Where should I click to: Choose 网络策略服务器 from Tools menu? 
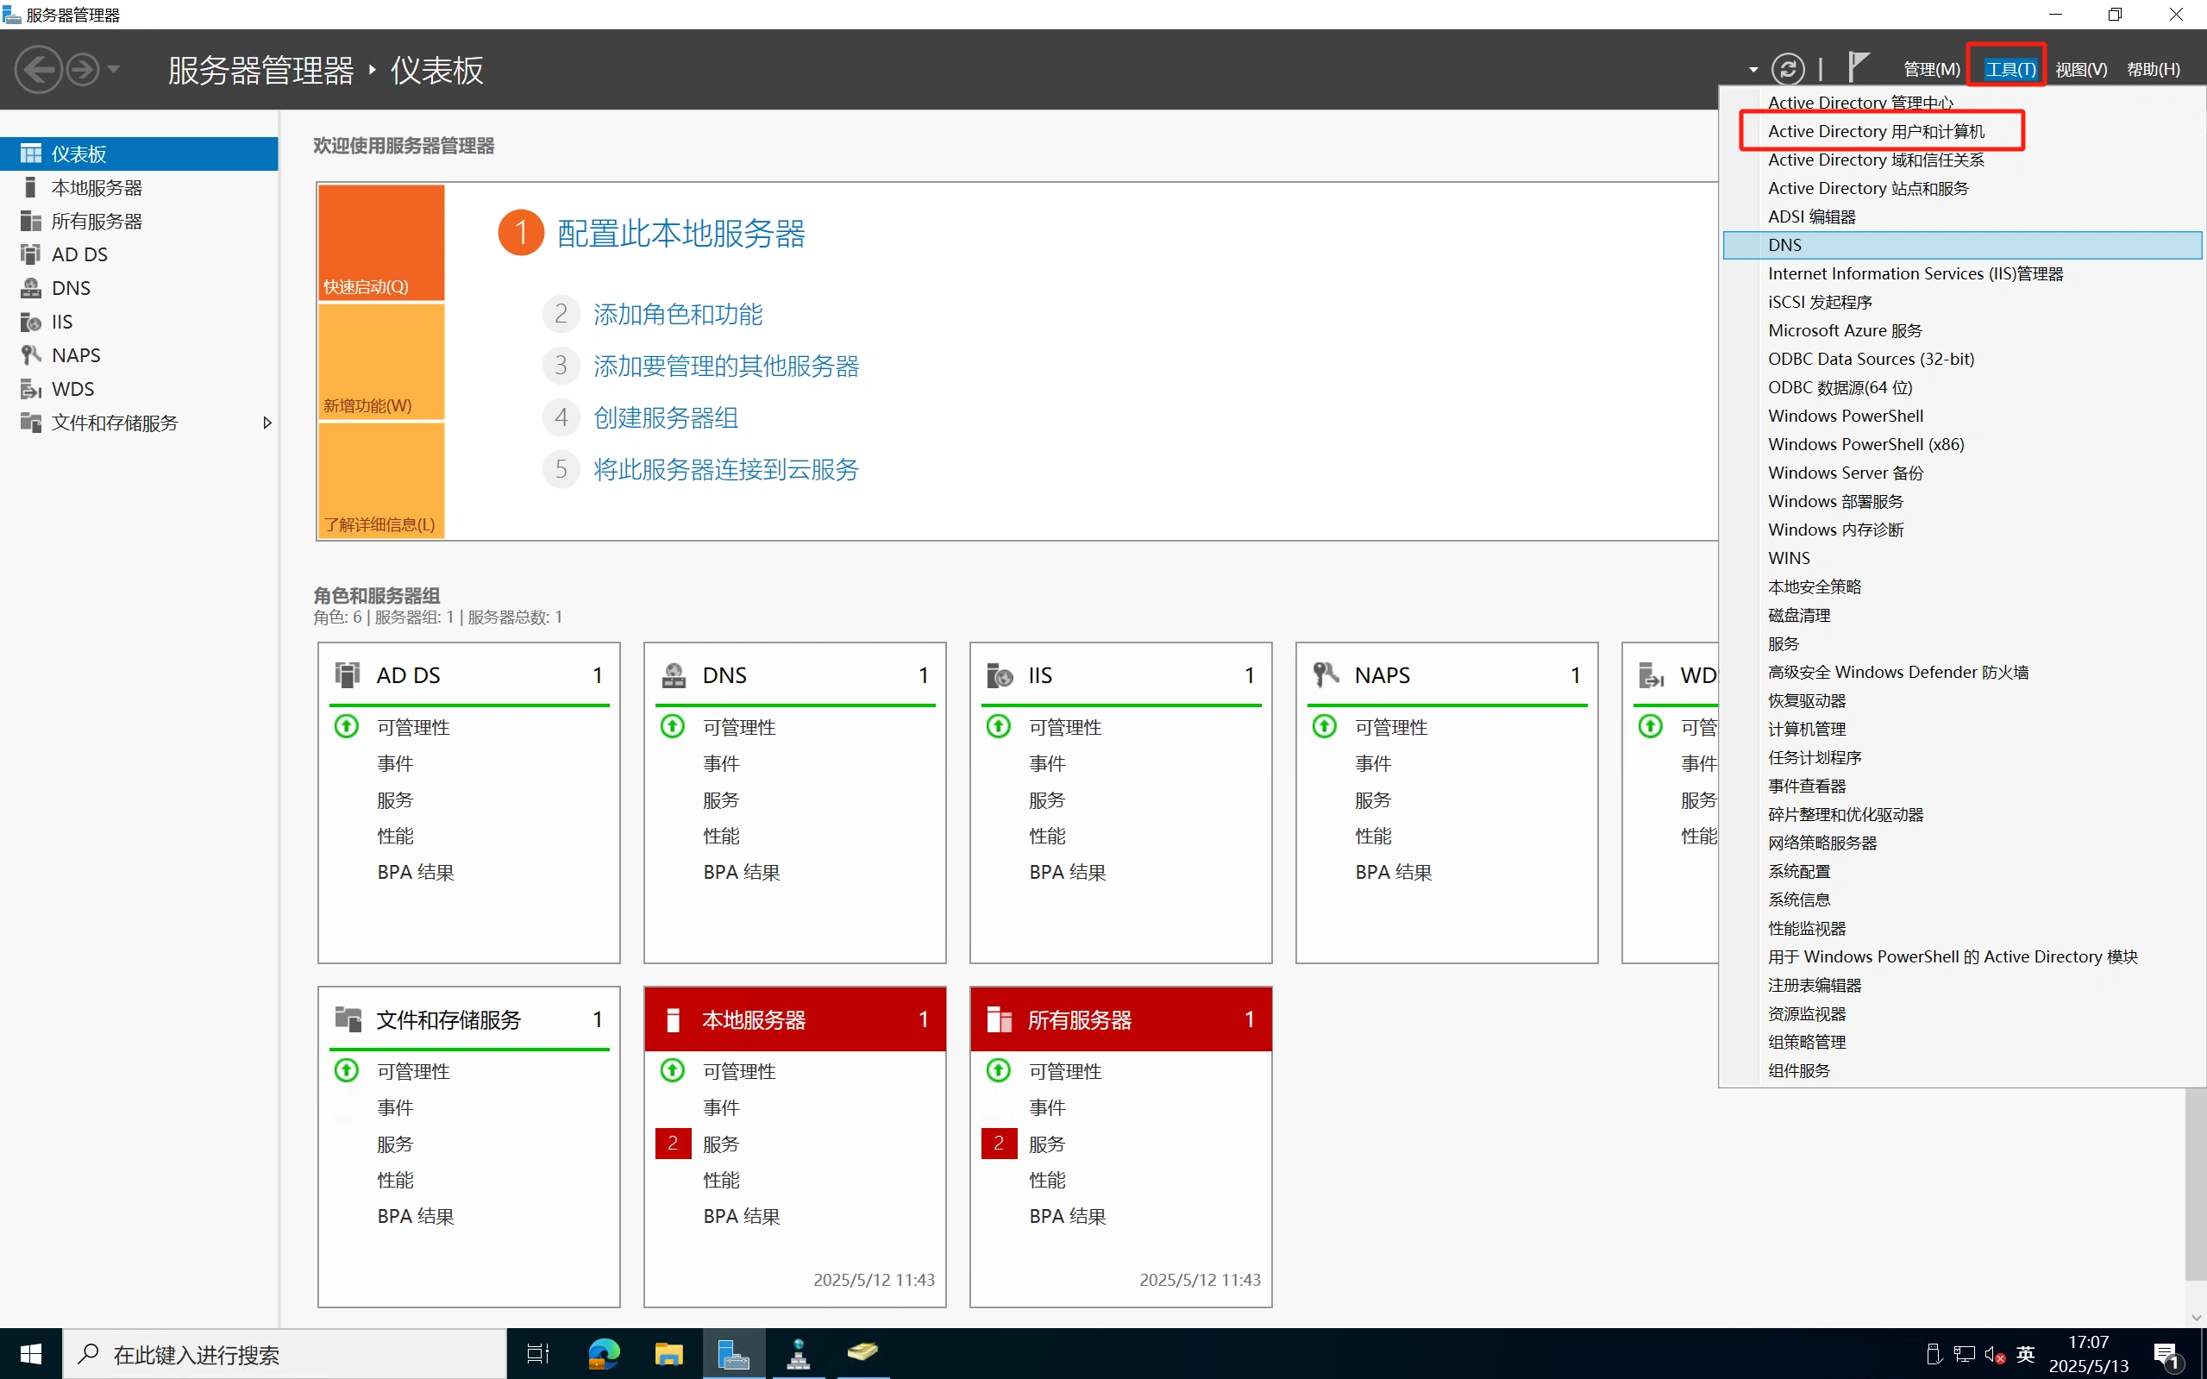[1962, 843]
